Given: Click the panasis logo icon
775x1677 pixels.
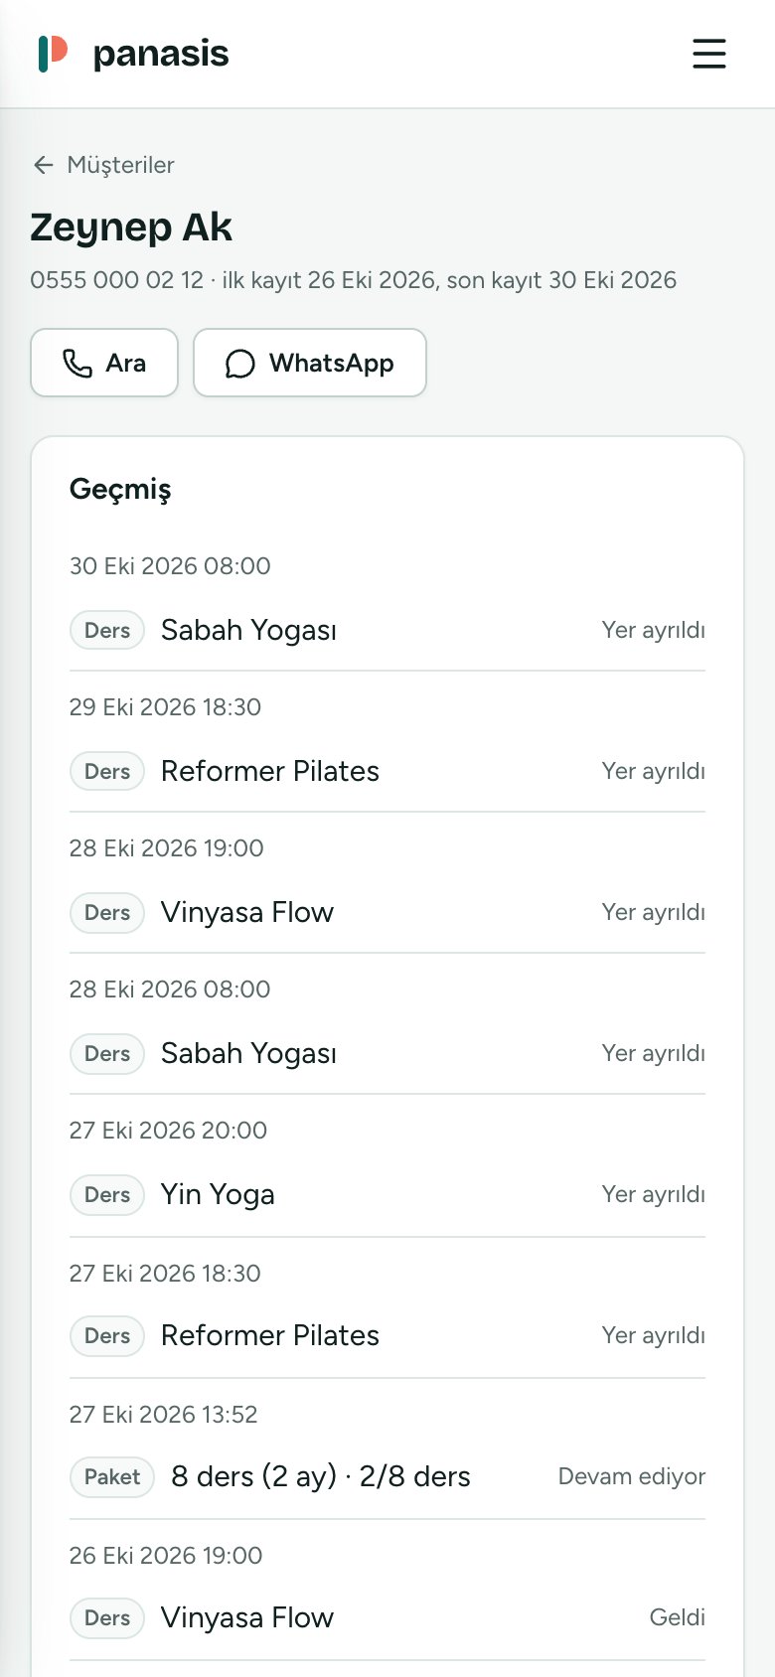Looking at the screenshot, I should pyautogui.click(x=53, y=54).
